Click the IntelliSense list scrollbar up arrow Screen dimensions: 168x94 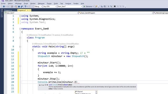click(96, 91)
